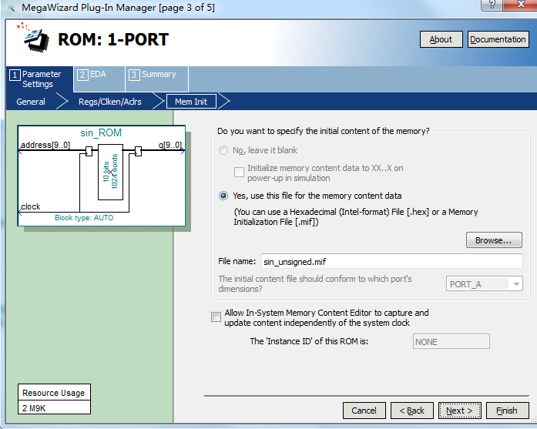Go back to the previous page
The image size is (537, 429).
[412, 411]
